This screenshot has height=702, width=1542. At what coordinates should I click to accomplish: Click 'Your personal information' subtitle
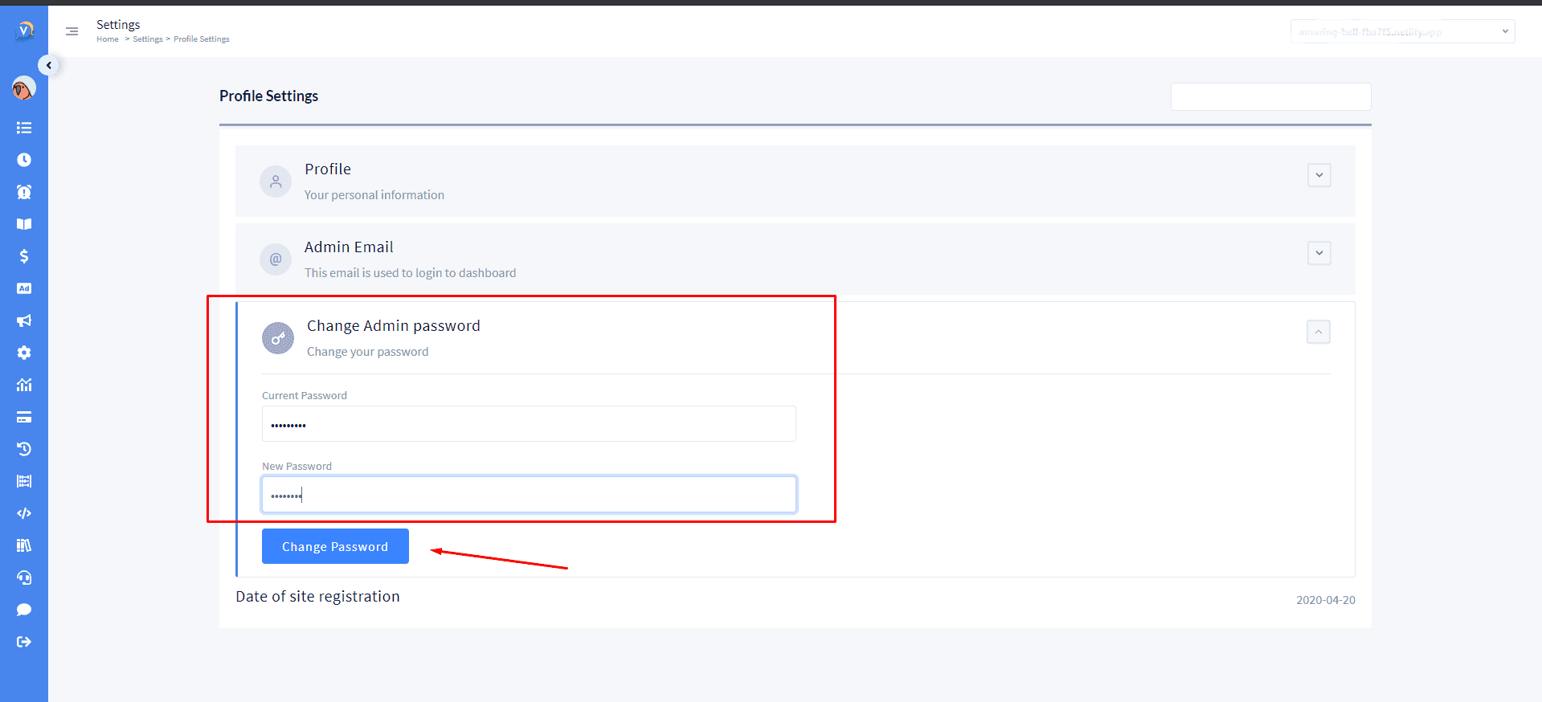[374, 195]
